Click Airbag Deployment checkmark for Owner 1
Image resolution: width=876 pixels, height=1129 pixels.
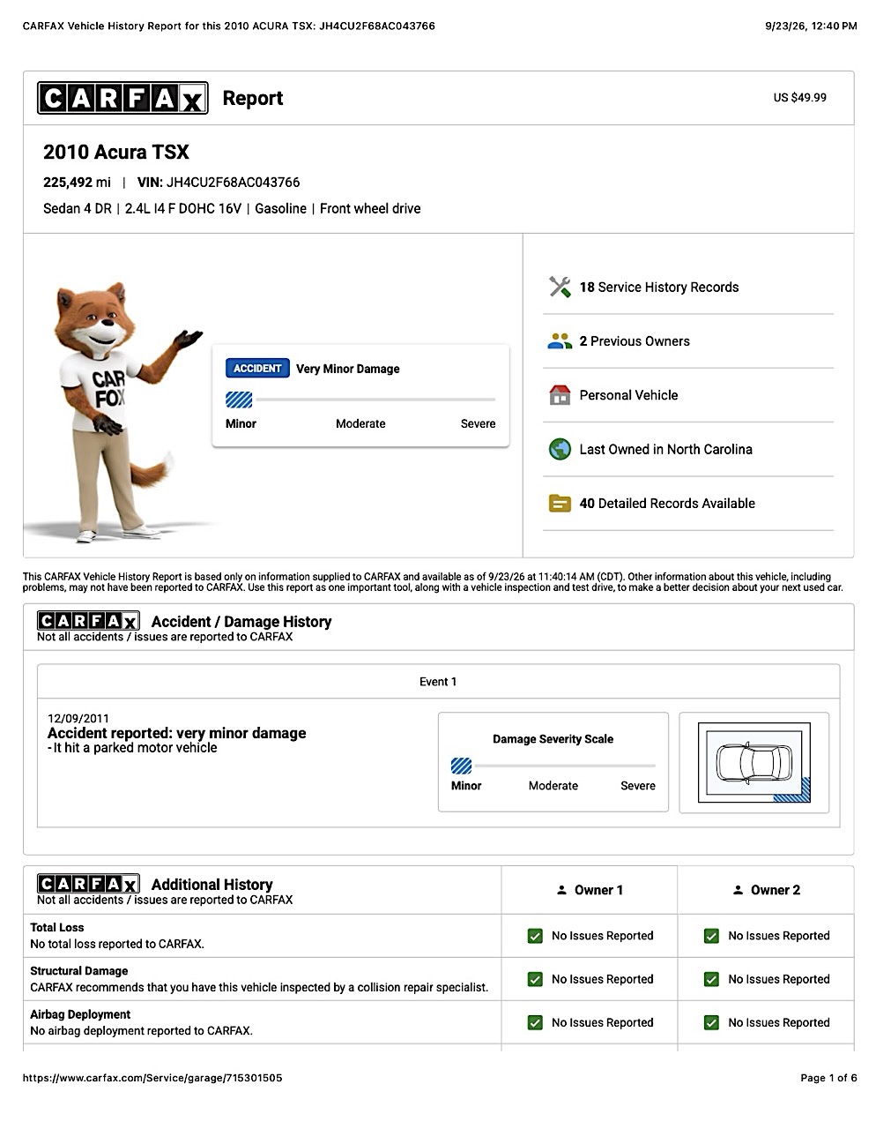point(535,1022)
